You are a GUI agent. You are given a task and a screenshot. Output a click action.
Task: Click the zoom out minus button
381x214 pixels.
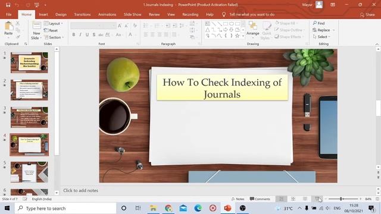click(326, 199)
